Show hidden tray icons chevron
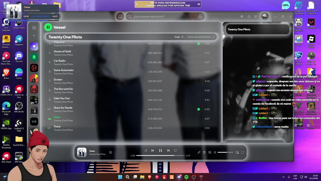 tap(284, 177)
